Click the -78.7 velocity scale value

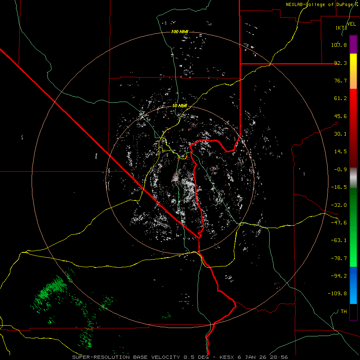click(339, 258)
